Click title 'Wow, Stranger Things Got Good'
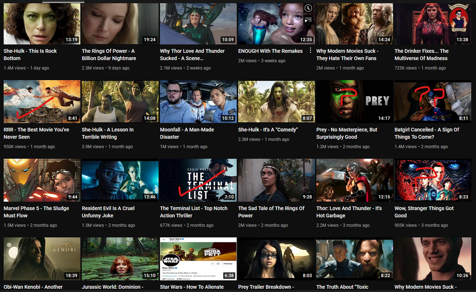Screen dimensions: 476x292 pos(424,212)
